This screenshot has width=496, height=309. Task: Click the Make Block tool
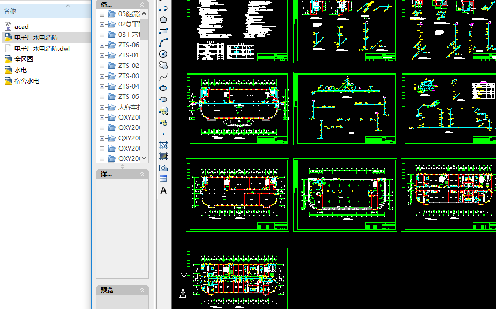(163, 122)
